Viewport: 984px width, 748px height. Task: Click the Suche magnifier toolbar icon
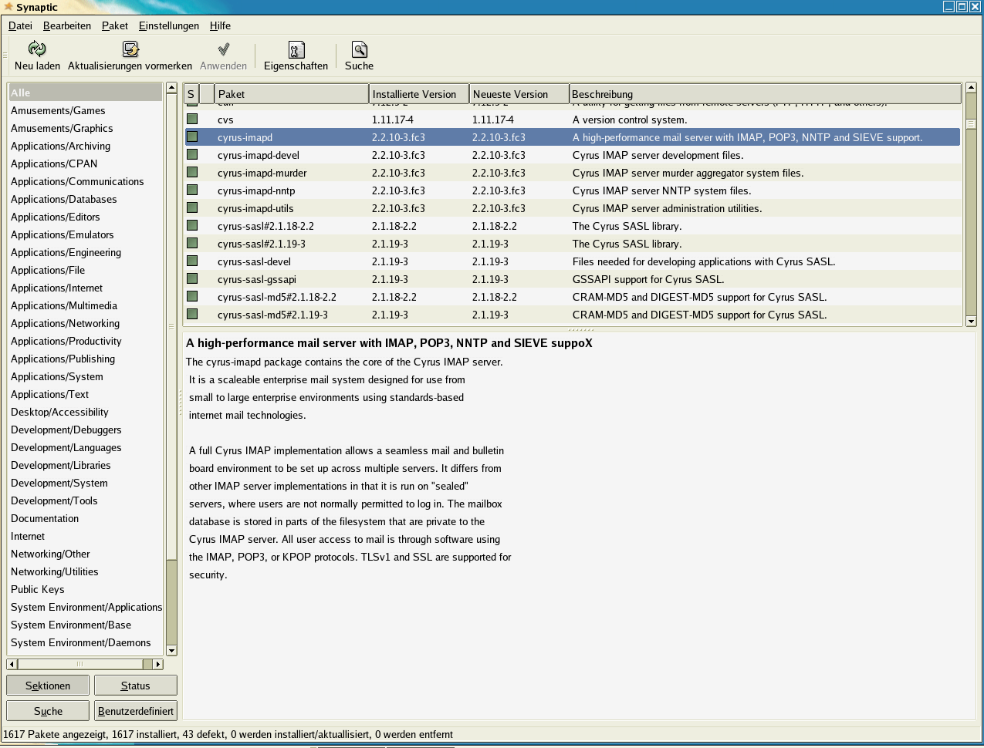(x=360, y=49)
